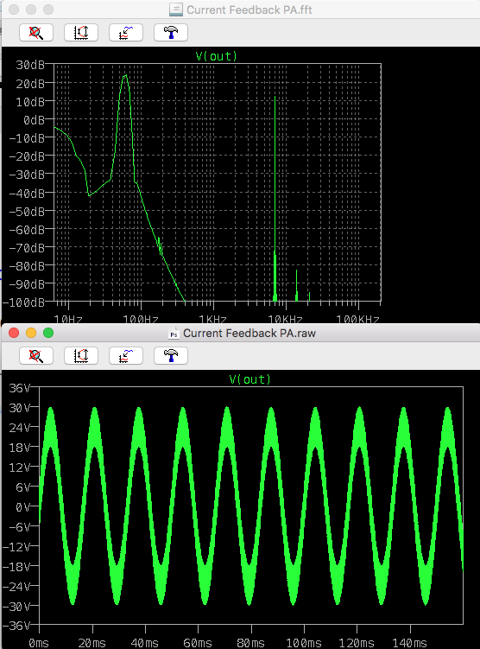Screen dimensions: 480x649
Task: Click autorange axis icon in .raw window
Action: point(81,356)
